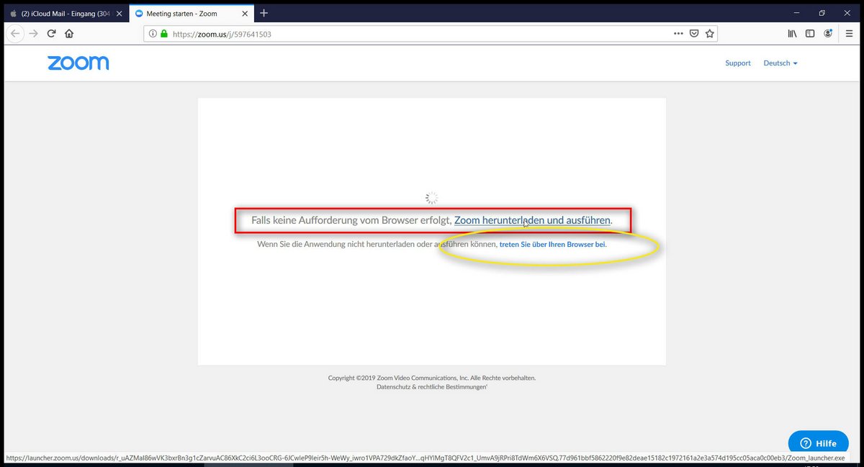Image resolution: width=864 pixels, height=467 pixels.
Task: Open Datenschutz & rechtliche Bestimmungen link
Action: coord(432,387)
